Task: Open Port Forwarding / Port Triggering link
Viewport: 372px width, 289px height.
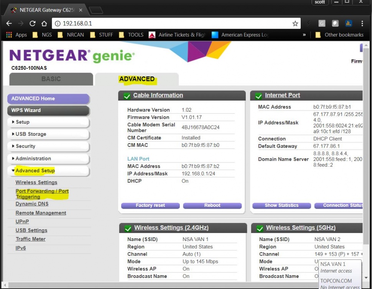Action: (x=42, y=194)
